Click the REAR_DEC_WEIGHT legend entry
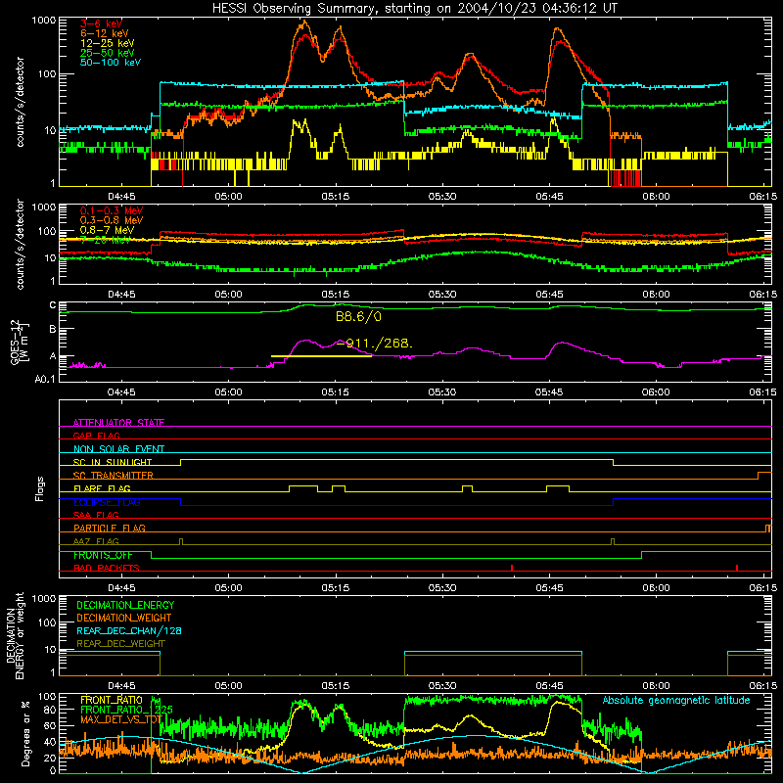 pos(120,644)
